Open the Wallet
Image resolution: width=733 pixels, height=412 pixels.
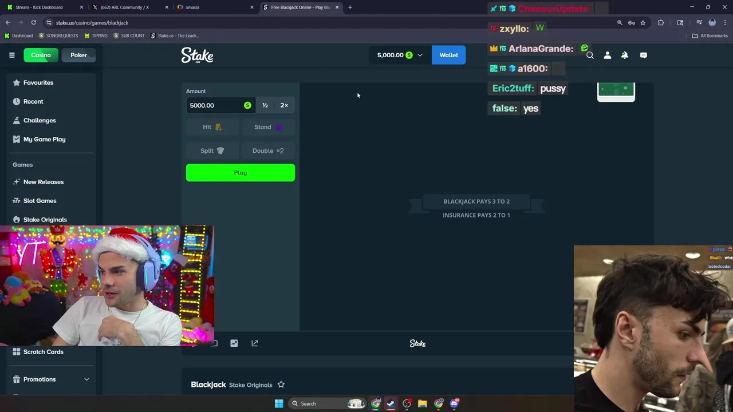[448, 55]
